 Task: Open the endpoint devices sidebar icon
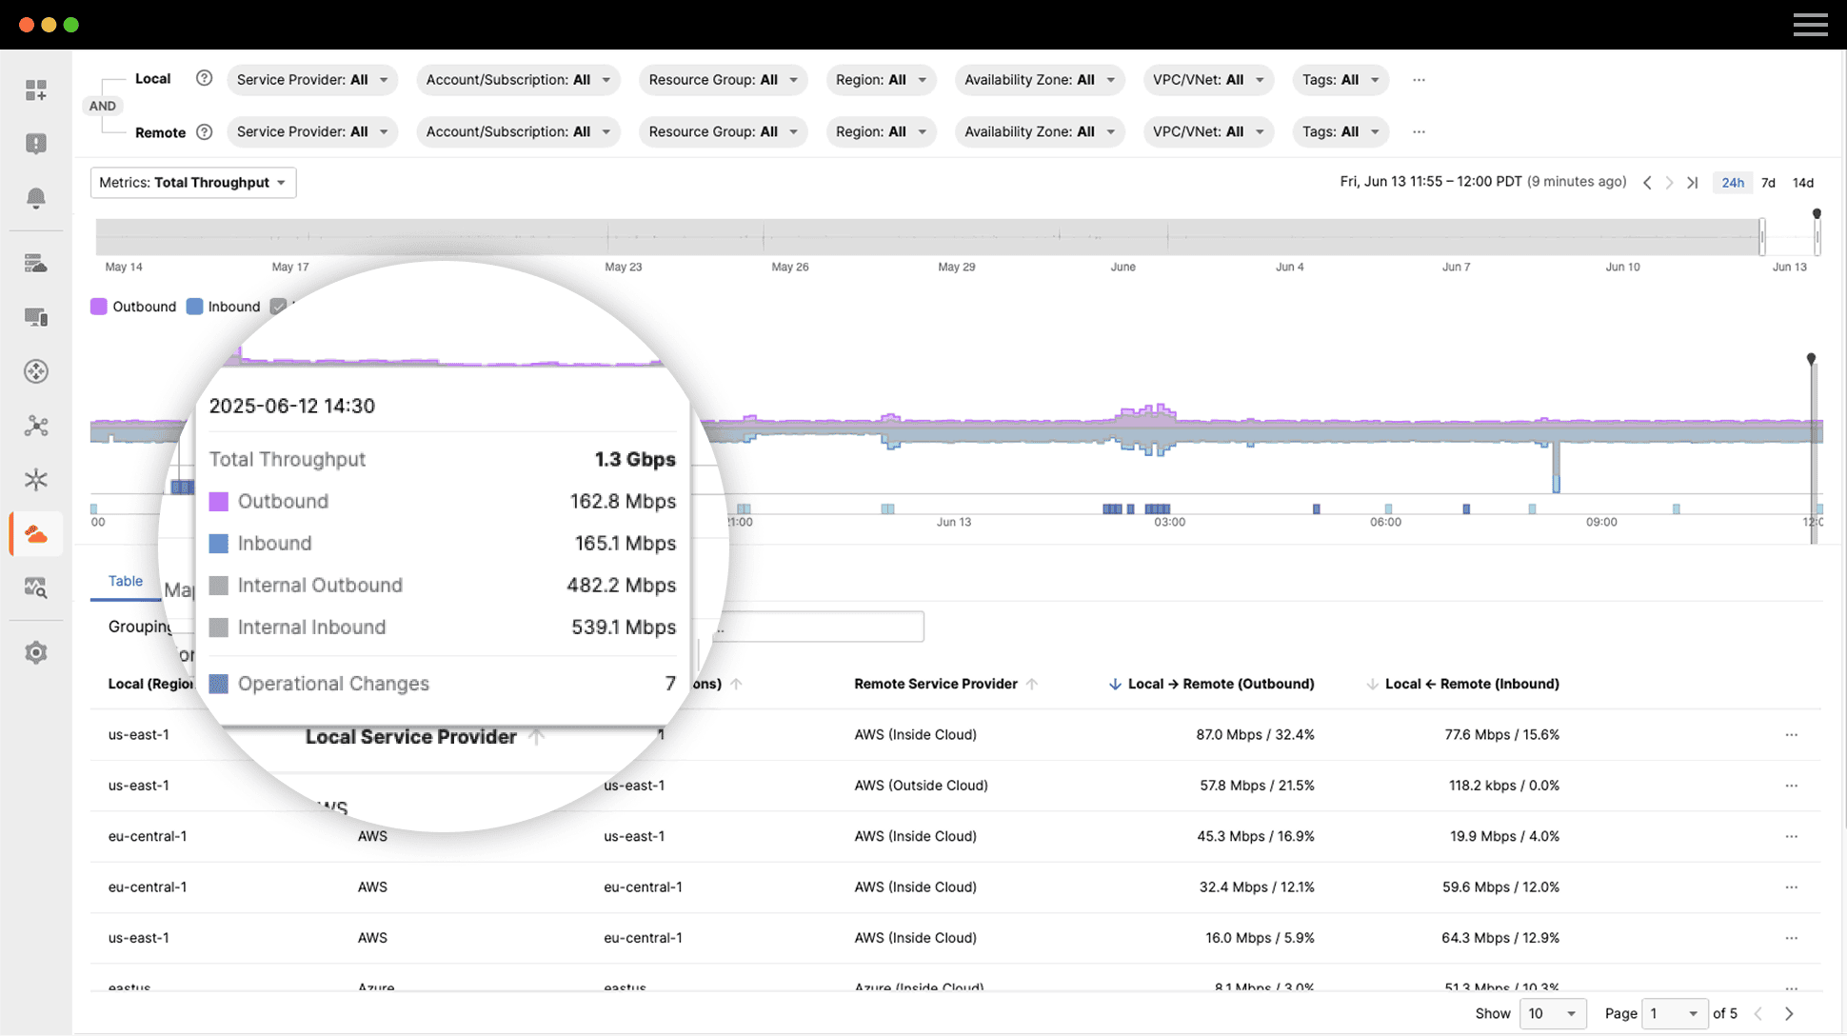pos(36,317)
